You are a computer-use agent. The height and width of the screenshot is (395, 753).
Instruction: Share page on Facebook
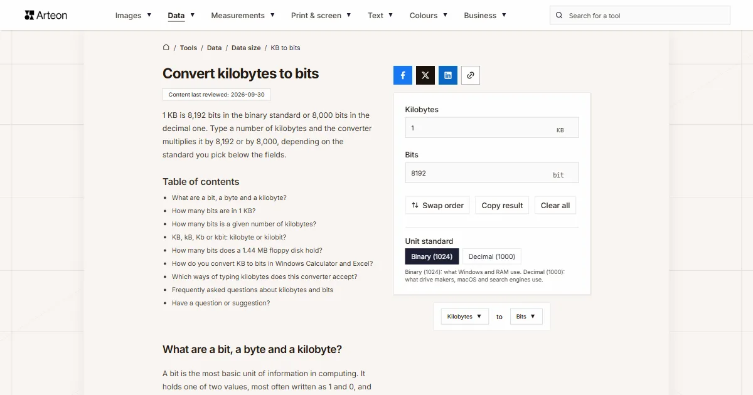403,75
